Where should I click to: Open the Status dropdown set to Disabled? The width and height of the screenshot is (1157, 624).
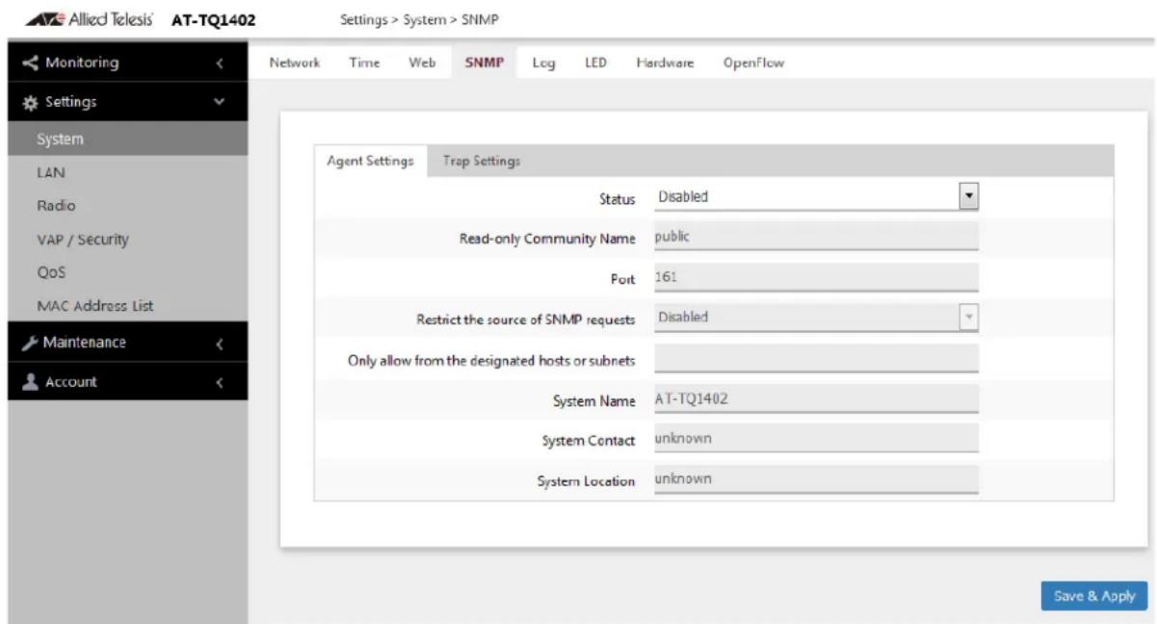817,196
